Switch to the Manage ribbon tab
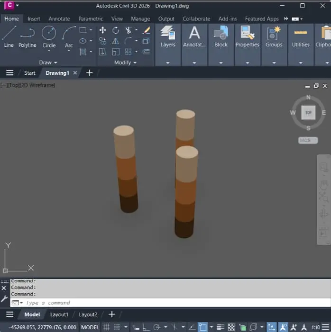This screenshot has width=331, height=332. (x=140, y=19)
